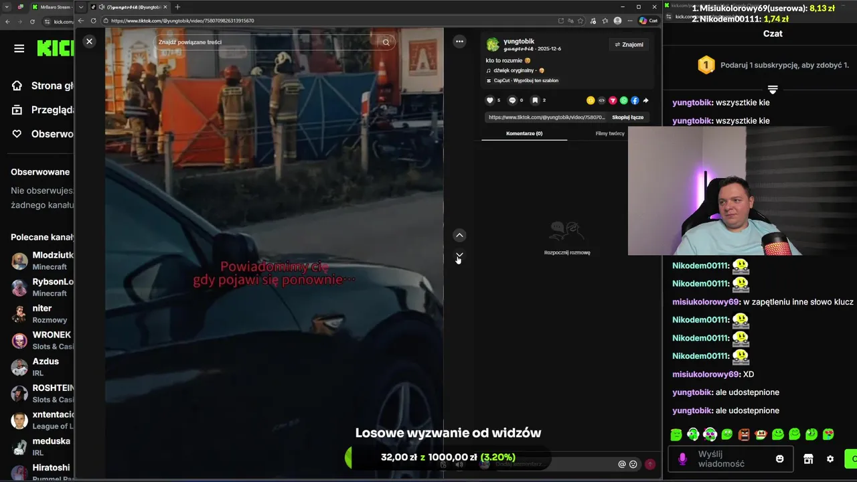Click the KICK logo
The height and width of the screenshot is (482, 857).
click(55, 48)
